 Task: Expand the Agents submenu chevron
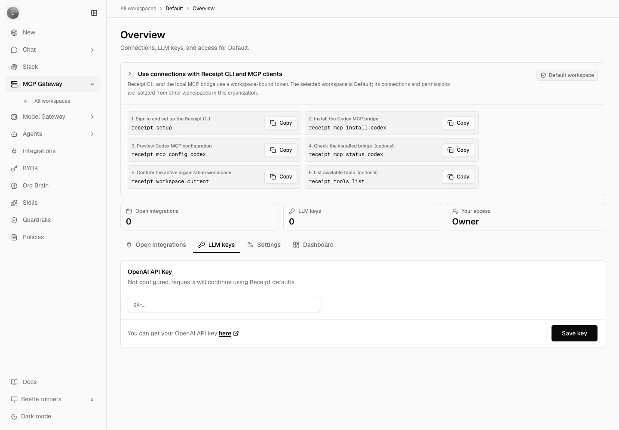[92, 134]
